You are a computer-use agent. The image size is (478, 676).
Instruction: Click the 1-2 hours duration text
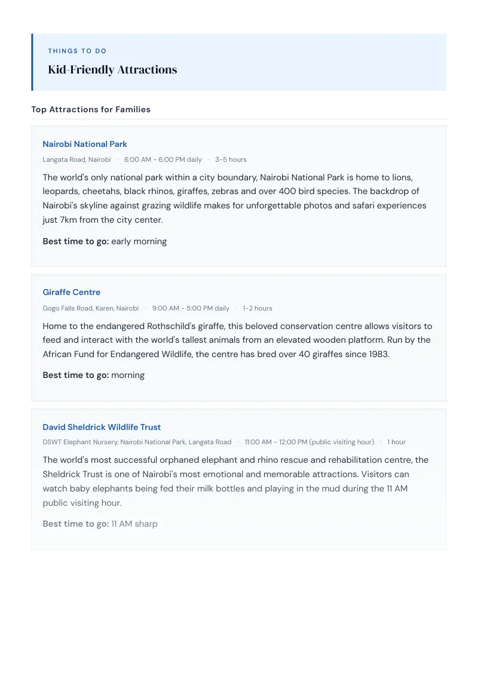pos(258,308)
